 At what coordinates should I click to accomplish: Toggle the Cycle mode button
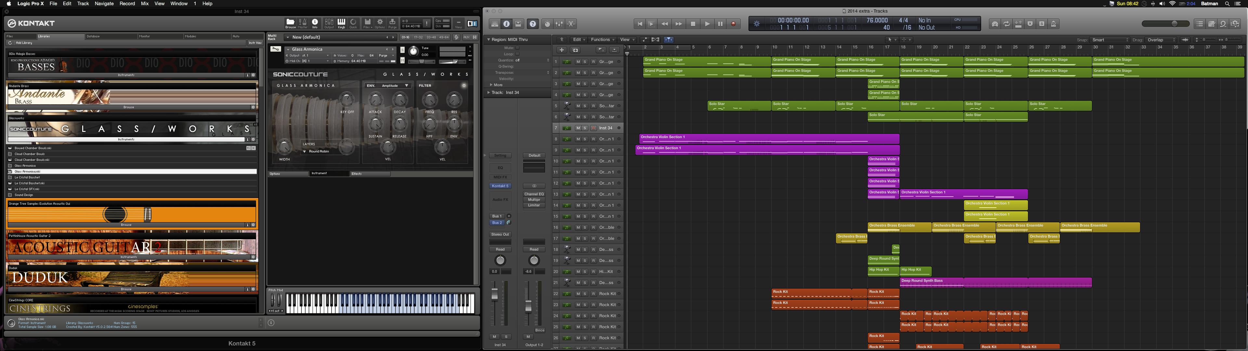1007,24
